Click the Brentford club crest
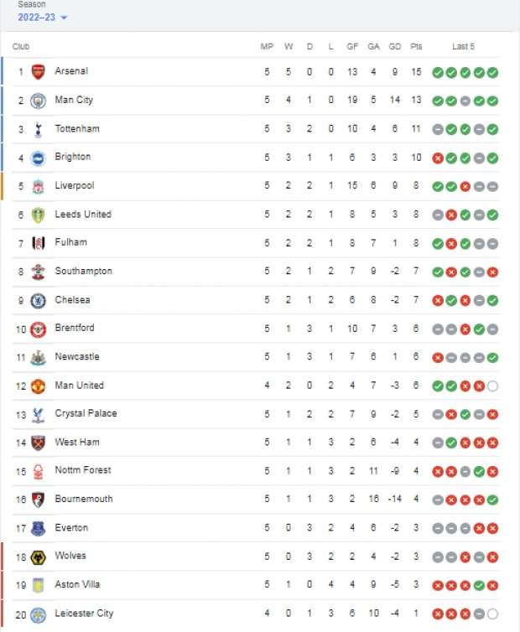The image size is (520, 632). tap(38, 329)
